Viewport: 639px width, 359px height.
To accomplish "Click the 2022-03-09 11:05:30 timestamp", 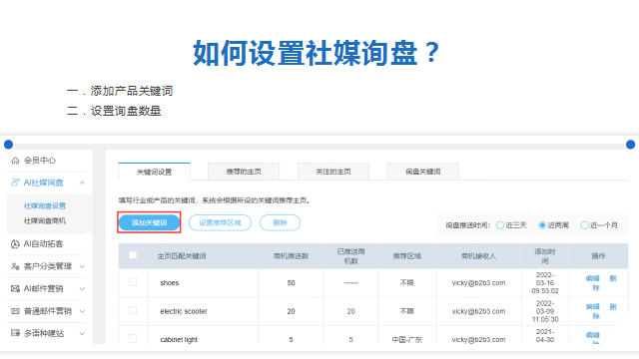I will pos(545,311).
